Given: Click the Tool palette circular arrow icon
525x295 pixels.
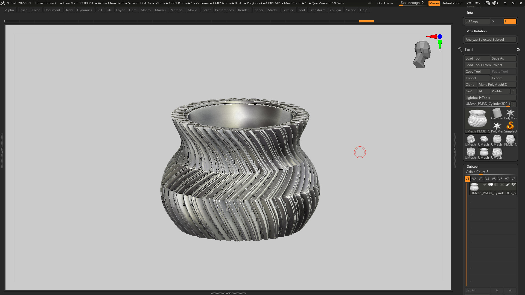Looking at the screenshot, I should (518, 49).
